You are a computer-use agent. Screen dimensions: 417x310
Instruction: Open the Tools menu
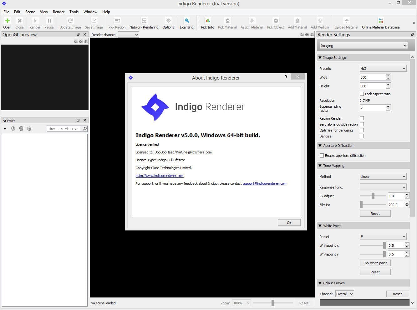tap(74, 12)
